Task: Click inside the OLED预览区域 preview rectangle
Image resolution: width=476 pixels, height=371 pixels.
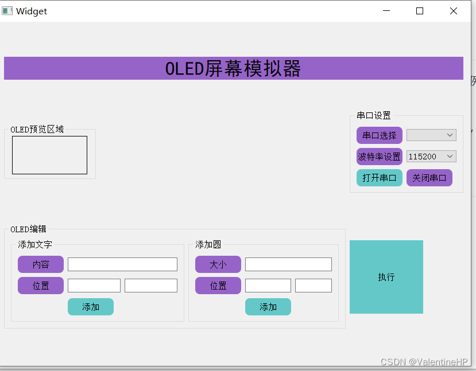Action: point(49,154)
